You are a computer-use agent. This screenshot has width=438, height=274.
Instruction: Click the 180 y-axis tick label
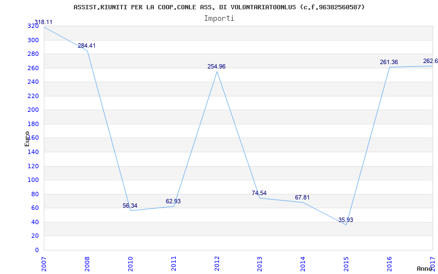pos(33,124)
